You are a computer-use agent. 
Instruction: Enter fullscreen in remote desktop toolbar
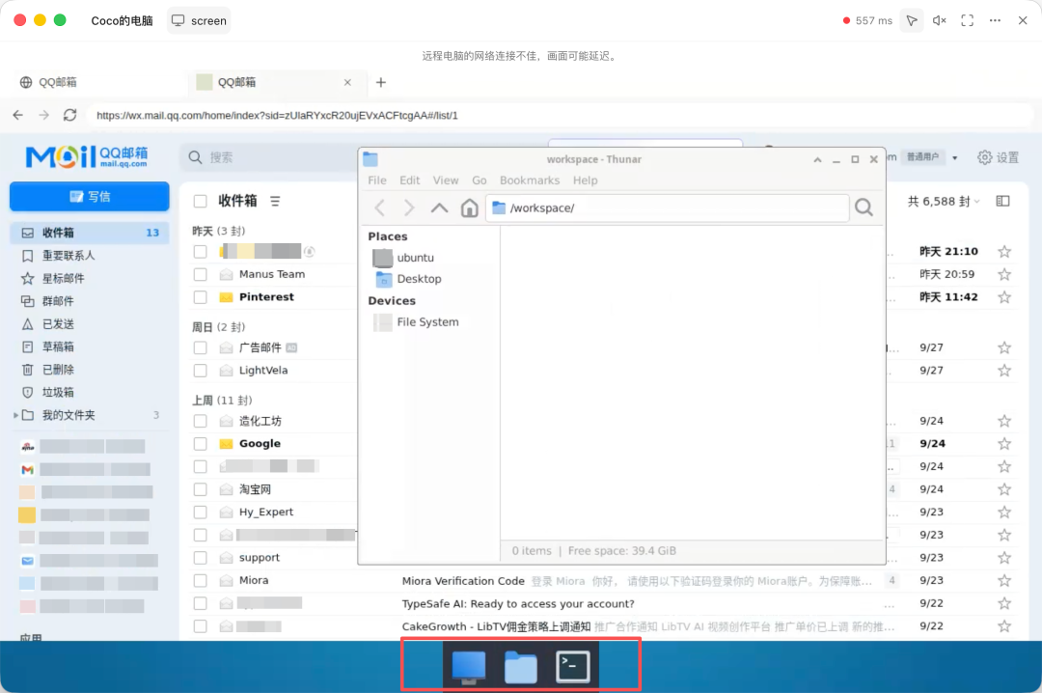[967, 20]
